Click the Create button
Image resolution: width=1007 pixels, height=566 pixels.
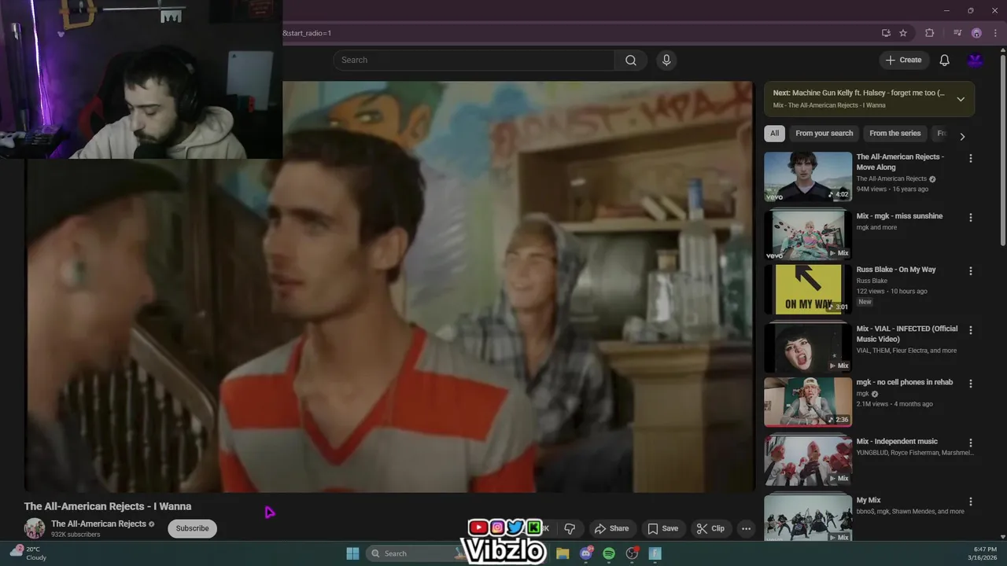tap(903, 61)
